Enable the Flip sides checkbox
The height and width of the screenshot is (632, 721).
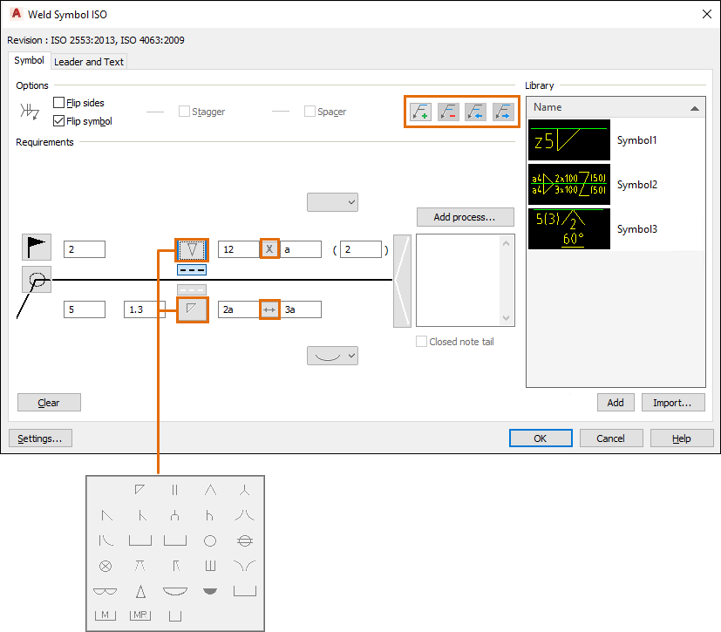[60, 102]
